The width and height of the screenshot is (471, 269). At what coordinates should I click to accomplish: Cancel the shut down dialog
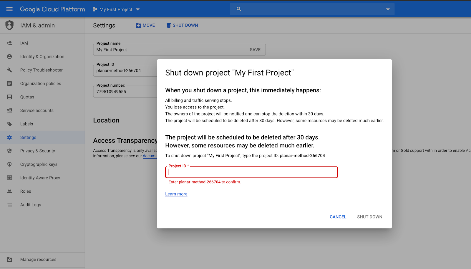(338, 217)
